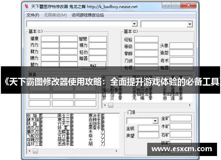The height and width of the screenshot is (160, 221).
Task: Click the MAX button
Action: 94,66
